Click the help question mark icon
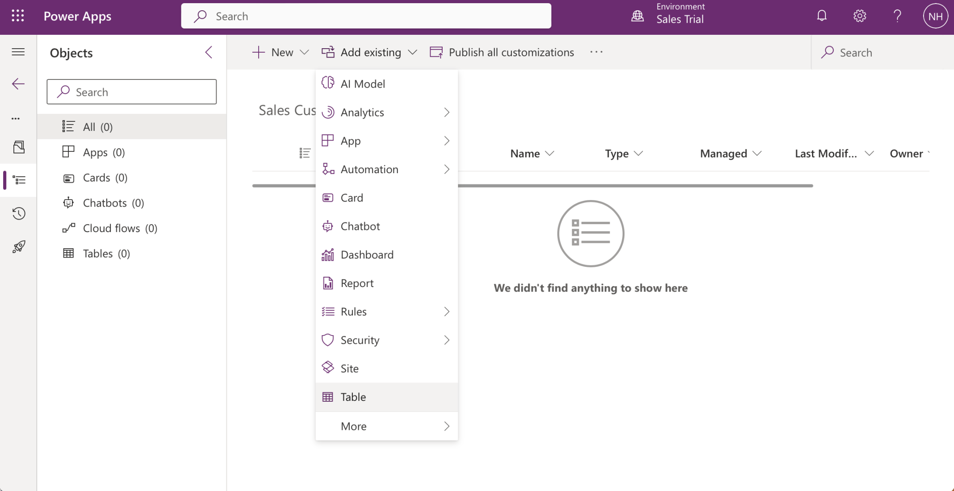 tap(897, 16)
